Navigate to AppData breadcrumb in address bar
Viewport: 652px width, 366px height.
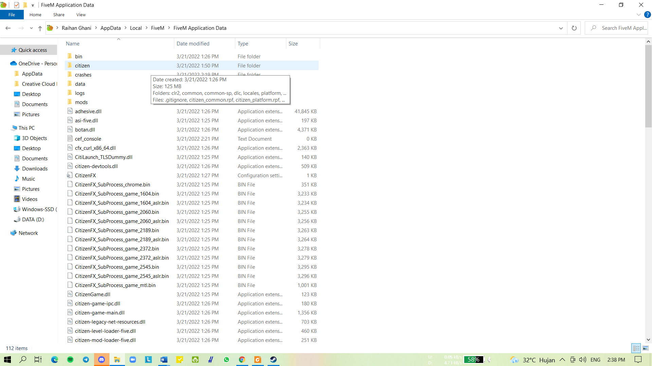[x=110, y=28]
